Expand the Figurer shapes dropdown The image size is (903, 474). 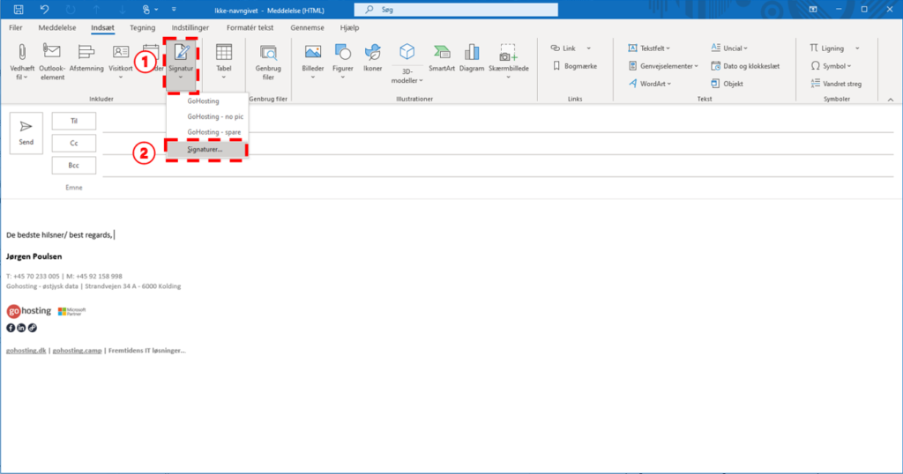point(344,77)
